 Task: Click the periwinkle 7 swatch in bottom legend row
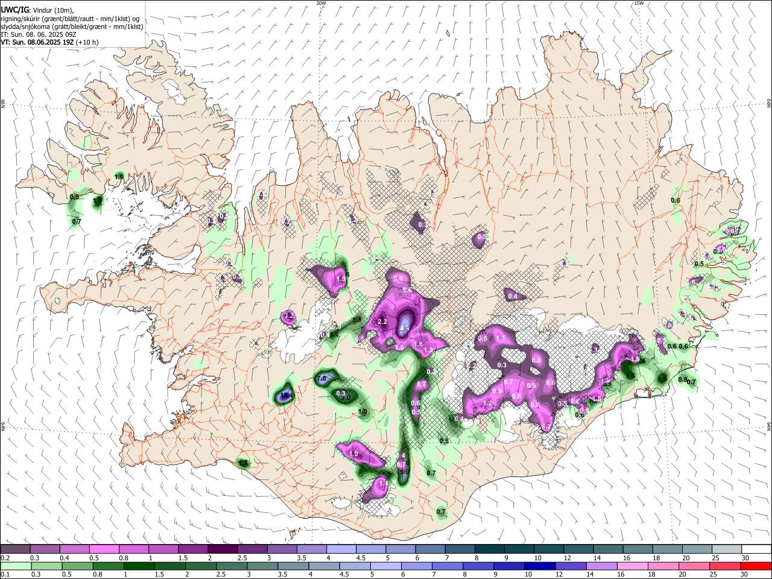coord(448,566)
